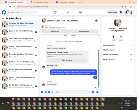Expand Privacy & support section
137x110 pixels.
click(118, 59)
